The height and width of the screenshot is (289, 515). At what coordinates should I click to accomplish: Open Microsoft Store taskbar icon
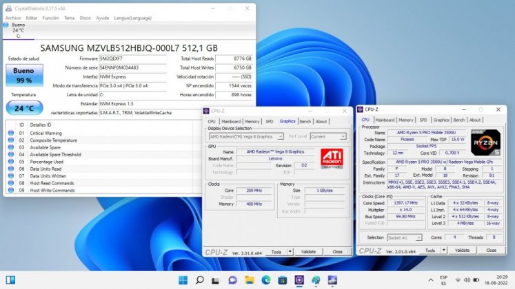(283, 280)
